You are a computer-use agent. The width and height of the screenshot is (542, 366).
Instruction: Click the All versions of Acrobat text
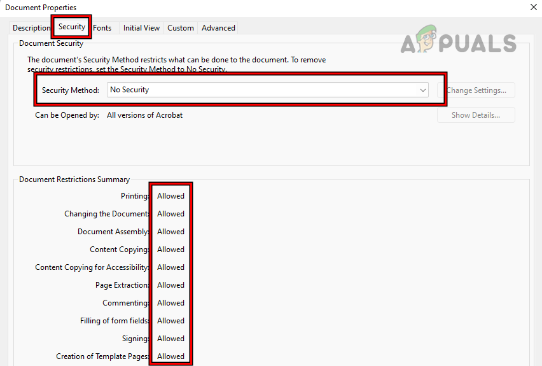(x=144, y=115)
